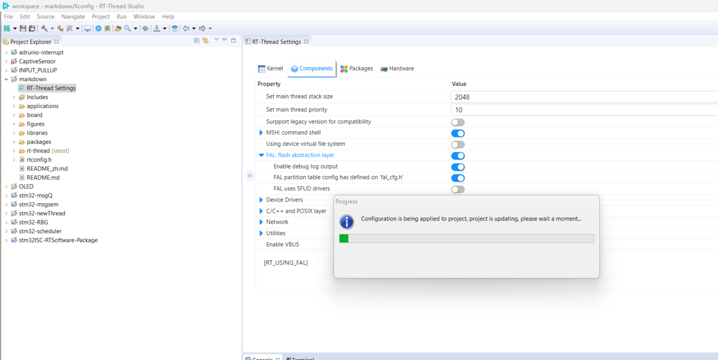Open the Project menu

point(101,17)
